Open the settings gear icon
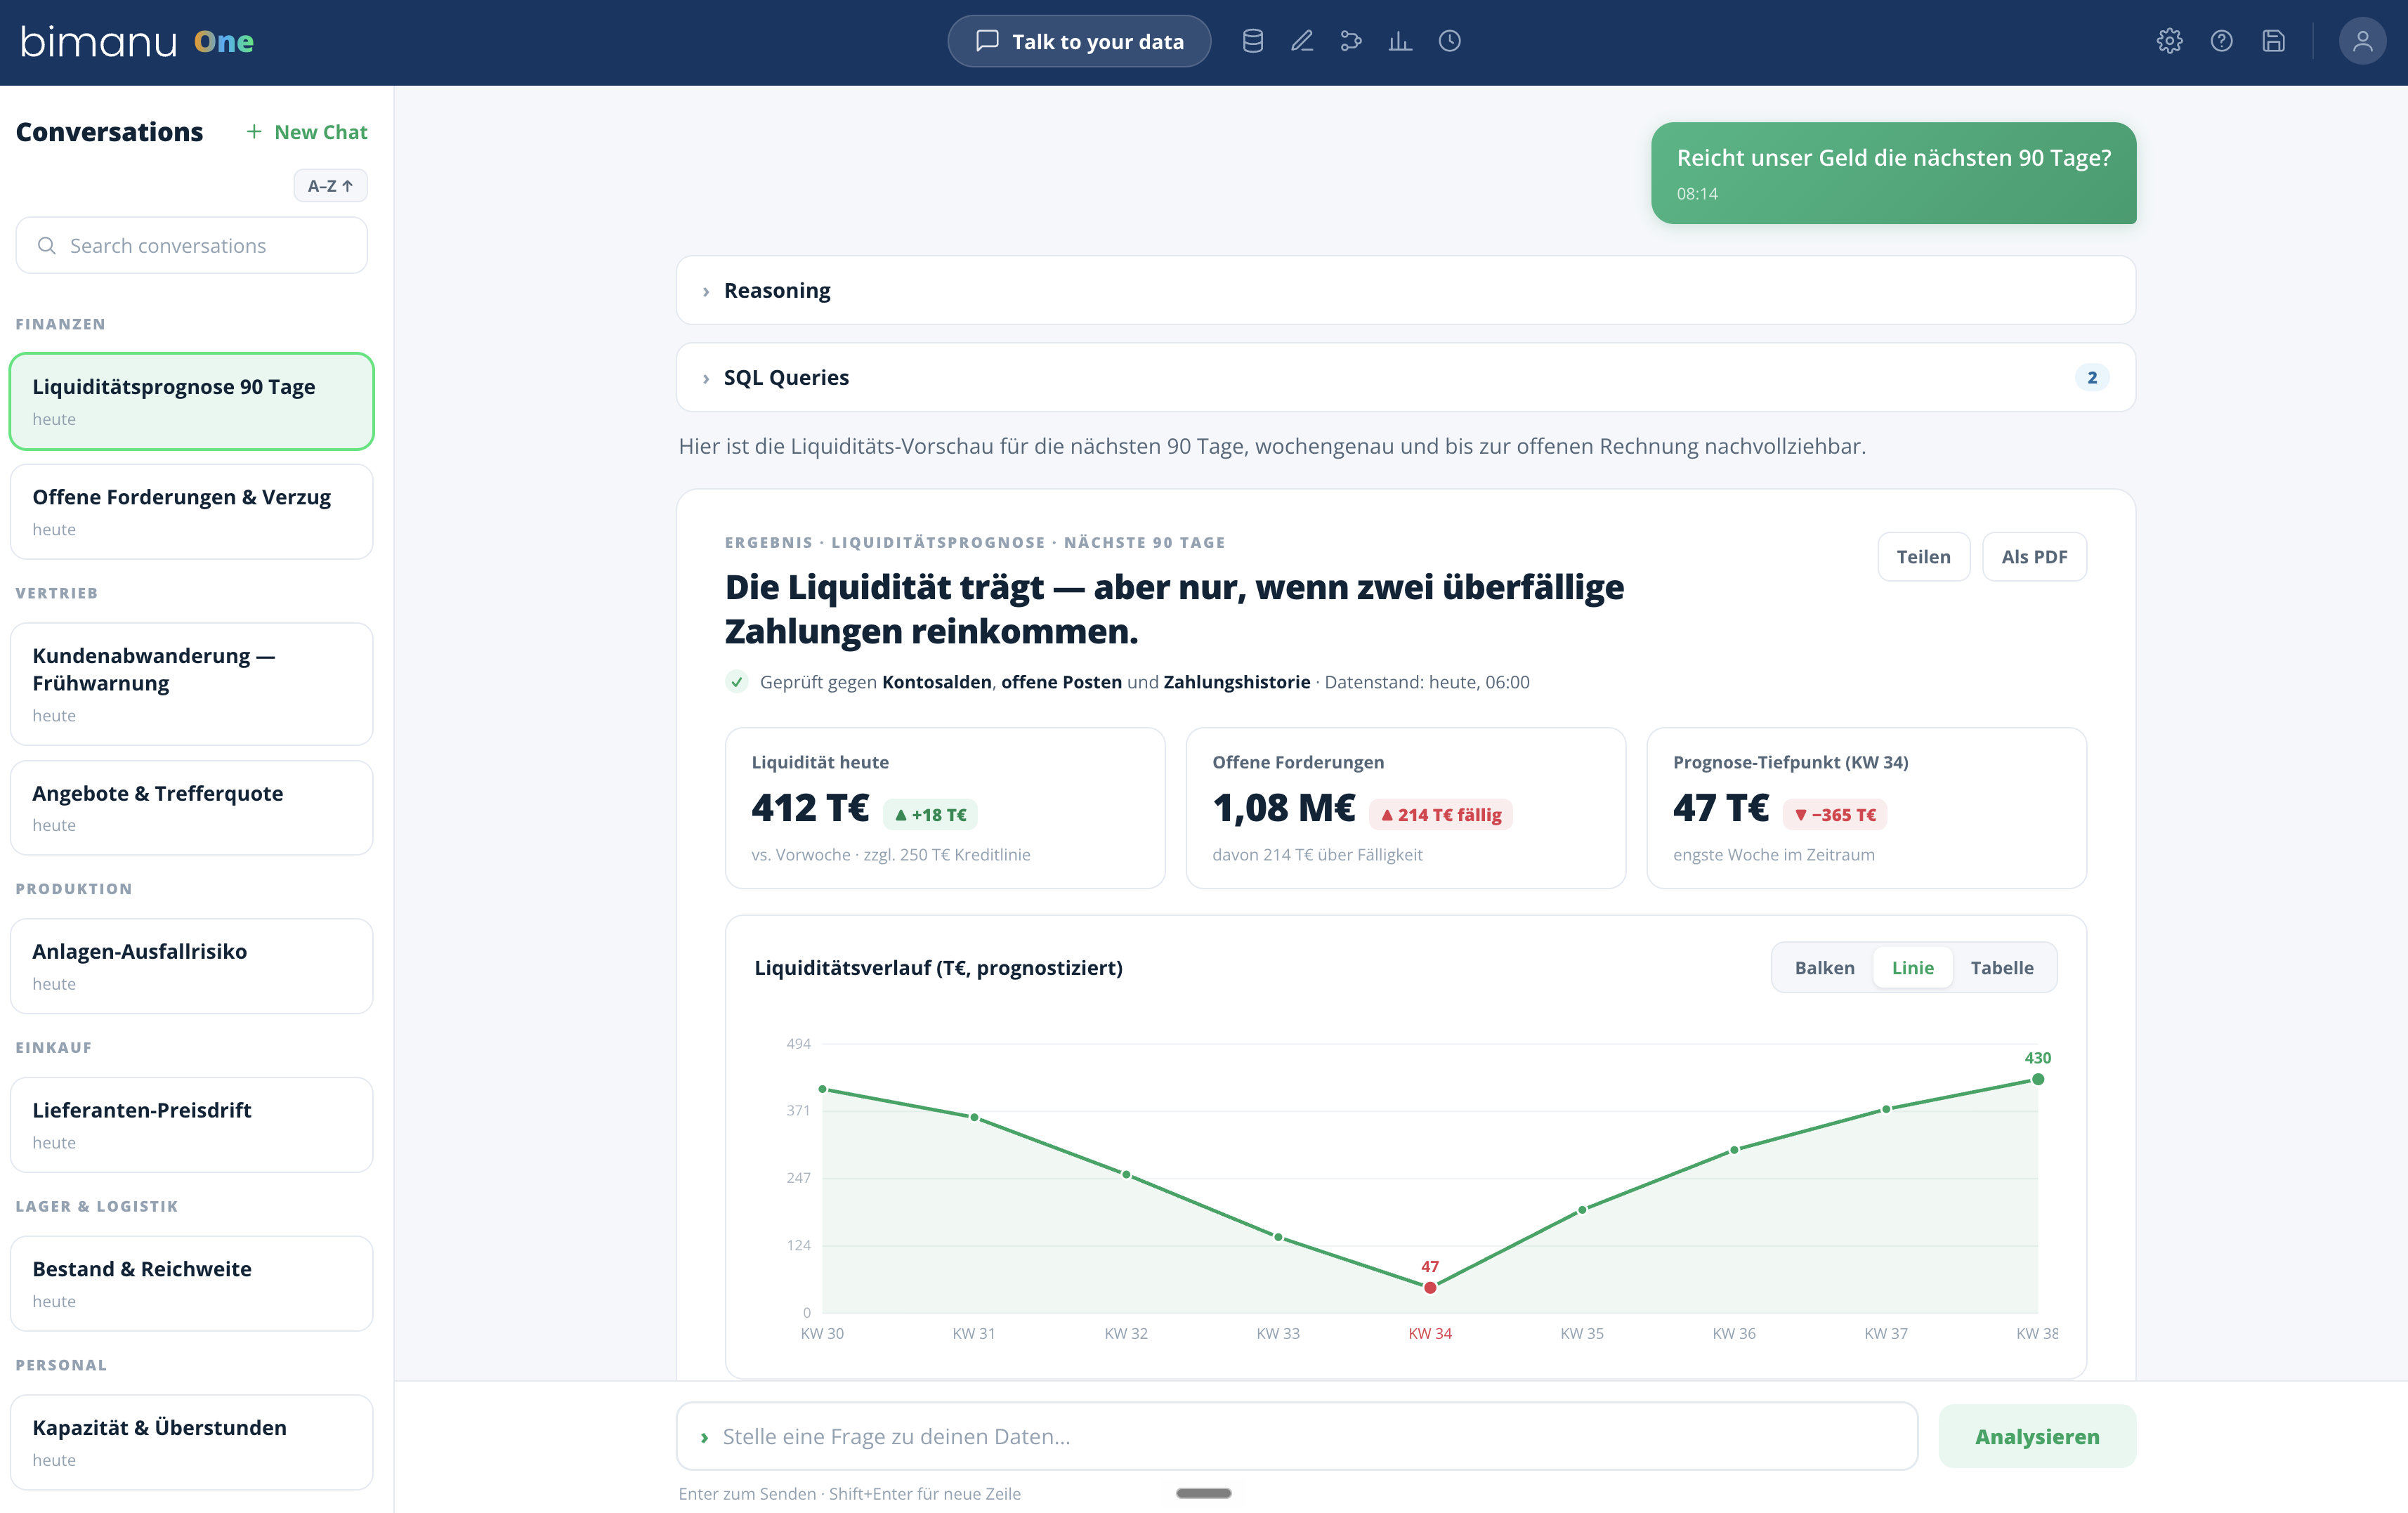This screenshot has width=2408, height=1513. click(2170, 41)
